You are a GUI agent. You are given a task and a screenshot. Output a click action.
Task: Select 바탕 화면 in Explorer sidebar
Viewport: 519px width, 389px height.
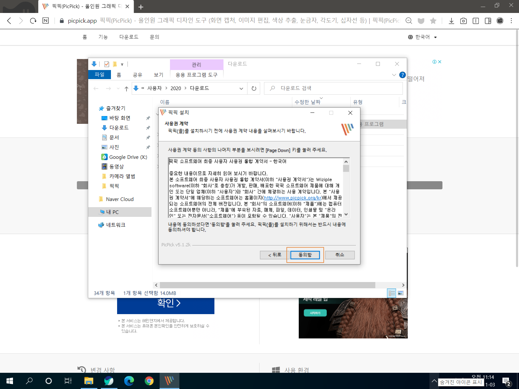[x=120, y=118]
